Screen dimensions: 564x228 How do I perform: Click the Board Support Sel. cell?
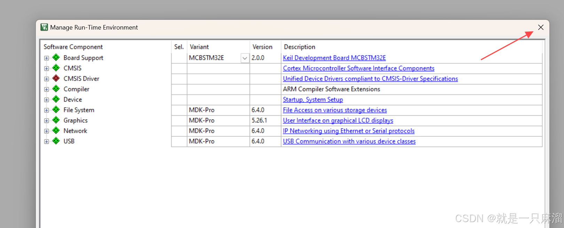(x=179, y=58)
